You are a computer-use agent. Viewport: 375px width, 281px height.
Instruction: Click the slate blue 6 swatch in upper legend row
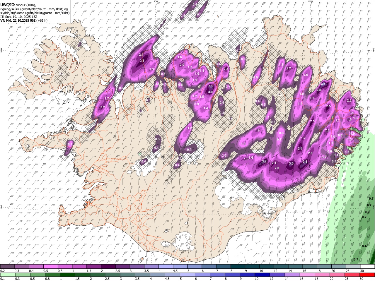point(209,267)
